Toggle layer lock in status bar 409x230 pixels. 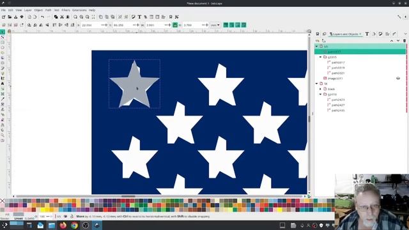coord(72,217)
